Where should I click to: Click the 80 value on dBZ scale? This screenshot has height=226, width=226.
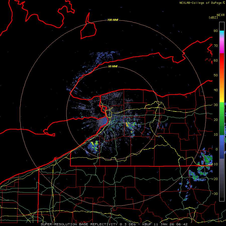coord(216,31)
